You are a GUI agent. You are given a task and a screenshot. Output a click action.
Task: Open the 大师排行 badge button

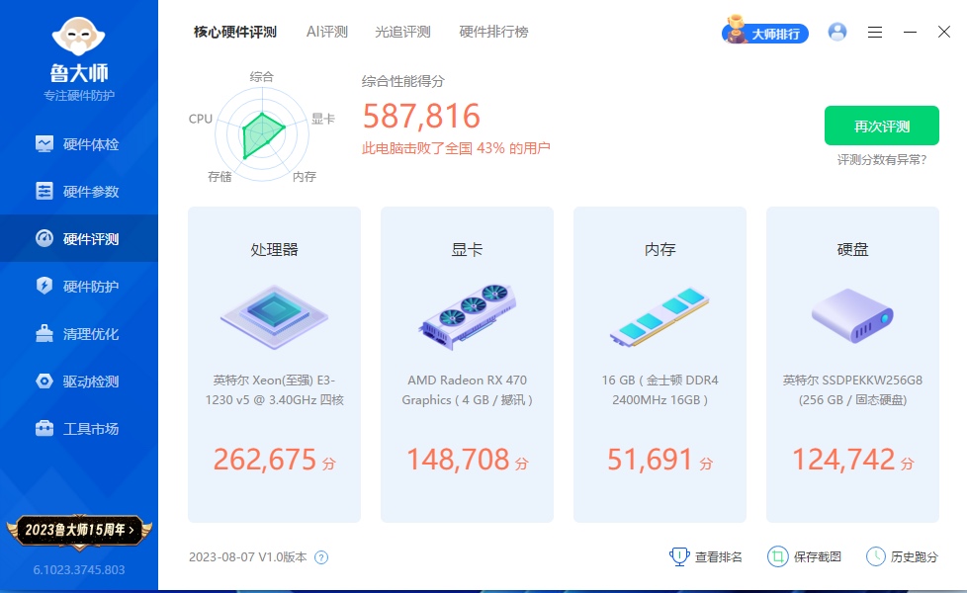(x=766, y=33)
